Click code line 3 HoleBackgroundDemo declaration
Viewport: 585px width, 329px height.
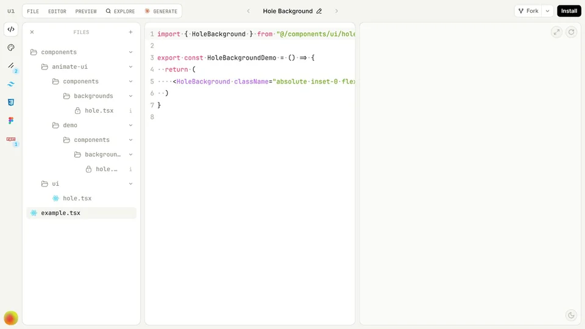point(236,58)
